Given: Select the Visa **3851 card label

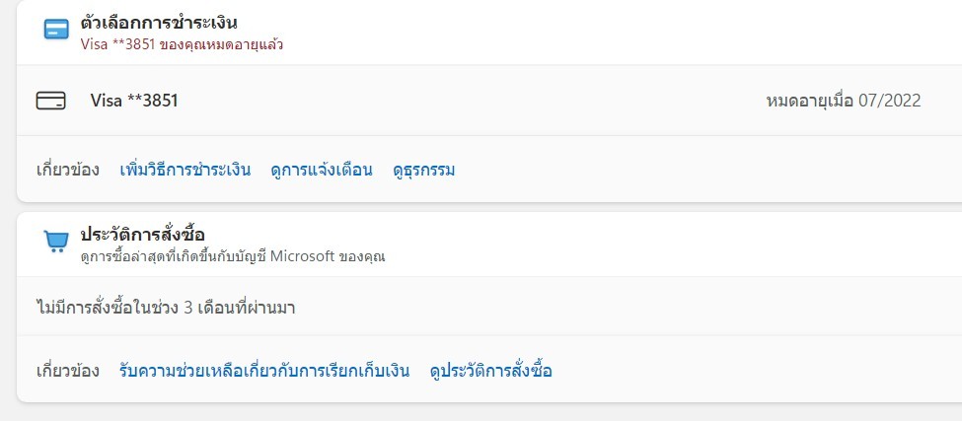Looking at the screenshot, I should click(134, 101).
